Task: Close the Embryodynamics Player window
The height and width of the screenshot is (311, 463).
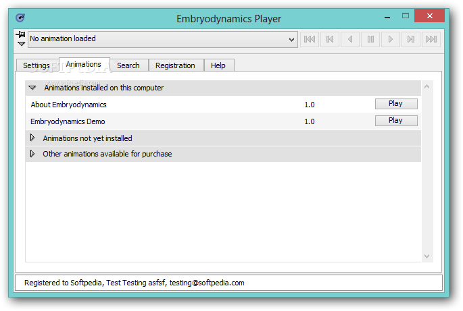Action: click(429, 16)
